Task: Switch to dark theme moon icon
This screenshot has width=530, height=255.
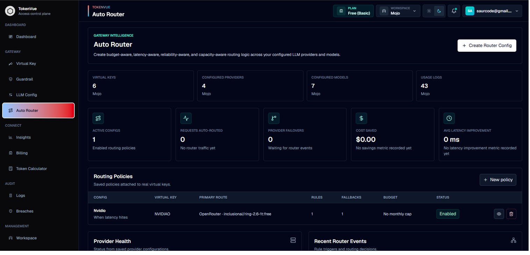Action: 439,11
